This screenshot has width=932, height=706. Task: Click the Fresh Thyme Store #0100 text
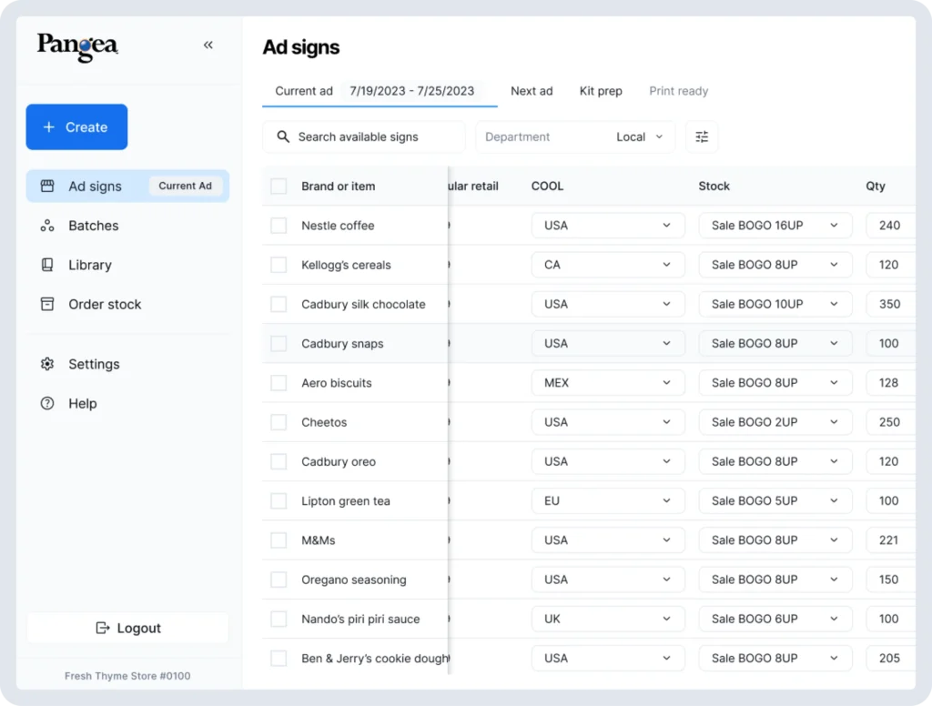click(x=127, y=676)
